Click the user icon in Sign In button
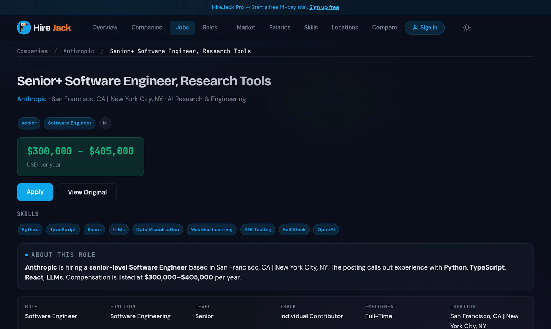The height and width of the screenshot is (329, 551). coord(415,28)
